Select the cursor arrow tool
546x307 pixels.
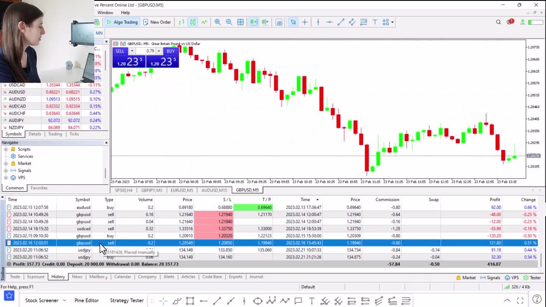pos(293,22)
